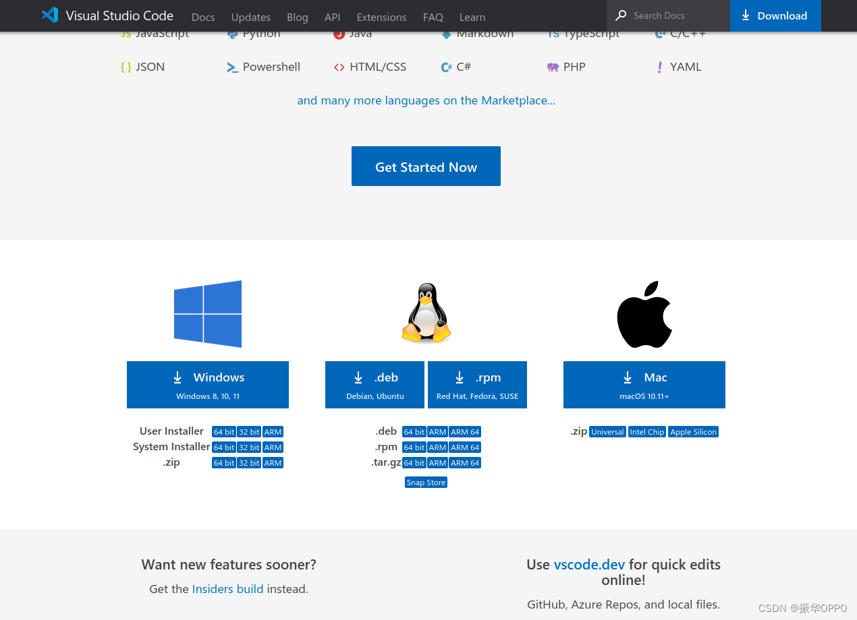Click the search magnifier icon
The height and width of the screenshot is (620, 857).
(621, 15)
